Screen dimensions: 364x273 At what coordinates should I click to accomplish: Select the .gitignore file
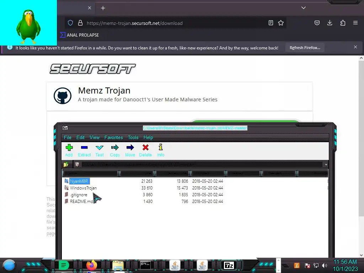pyautogui.click(x=76, y=194)
